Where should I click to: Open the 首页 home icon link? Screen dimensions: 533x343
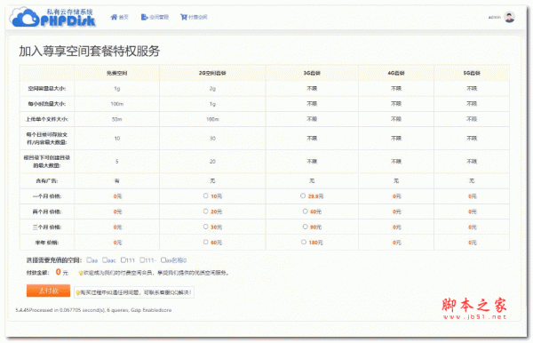click(x=119, y=17)
